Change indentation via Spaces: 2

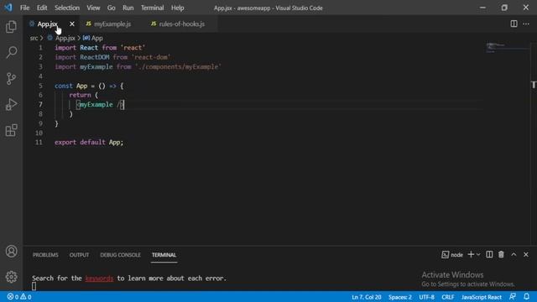(400, 297)
